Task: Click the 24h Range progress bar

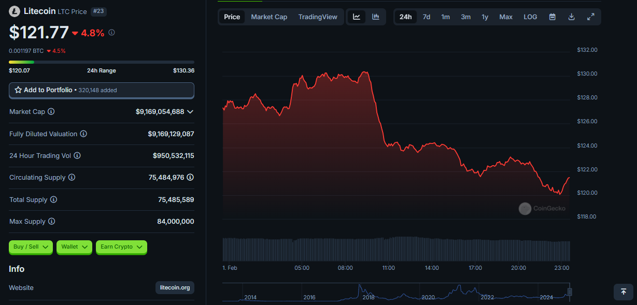Action: click(x=102, y=62)
